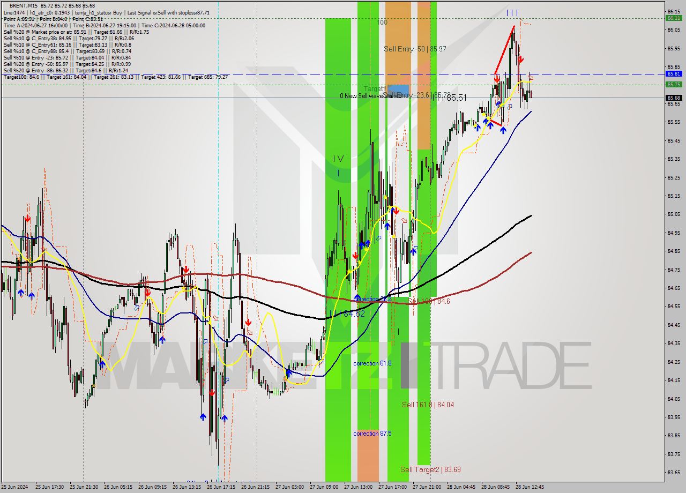Image resolution: width=686 pixels, height=493 pixels.
Task: Click the 86.15 price axis label
Action: (674, 11)
